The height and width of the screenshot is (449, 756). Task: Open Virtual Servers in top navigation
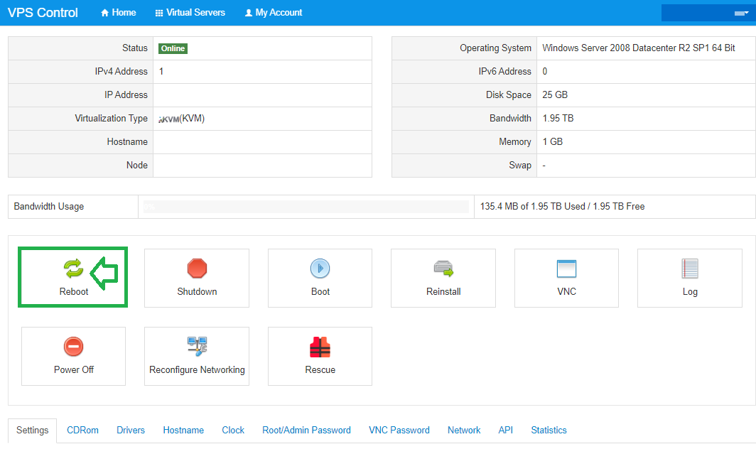[x=190, y=13]
